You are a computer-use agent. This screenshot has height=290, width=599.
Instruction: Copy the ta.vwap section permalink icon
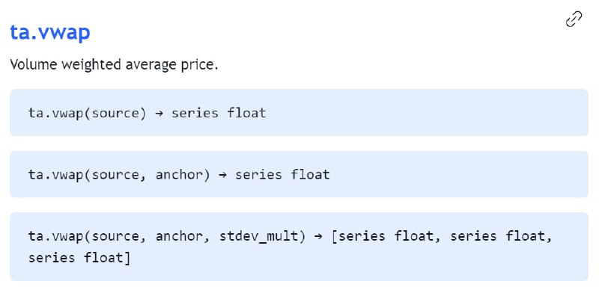[574, 19]
